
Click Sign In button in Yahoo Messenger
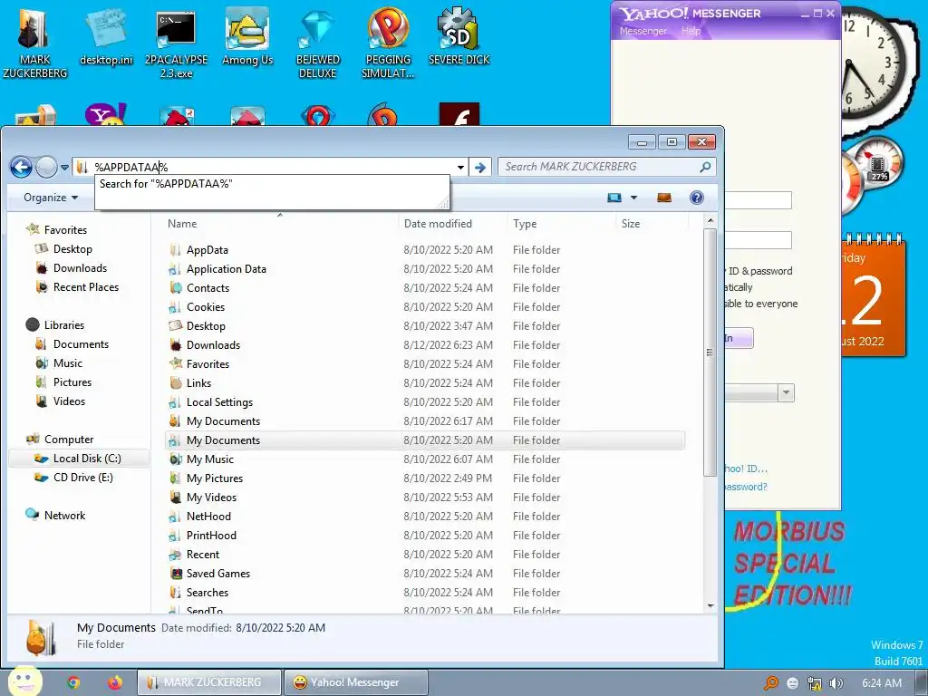tap(739, 338)
